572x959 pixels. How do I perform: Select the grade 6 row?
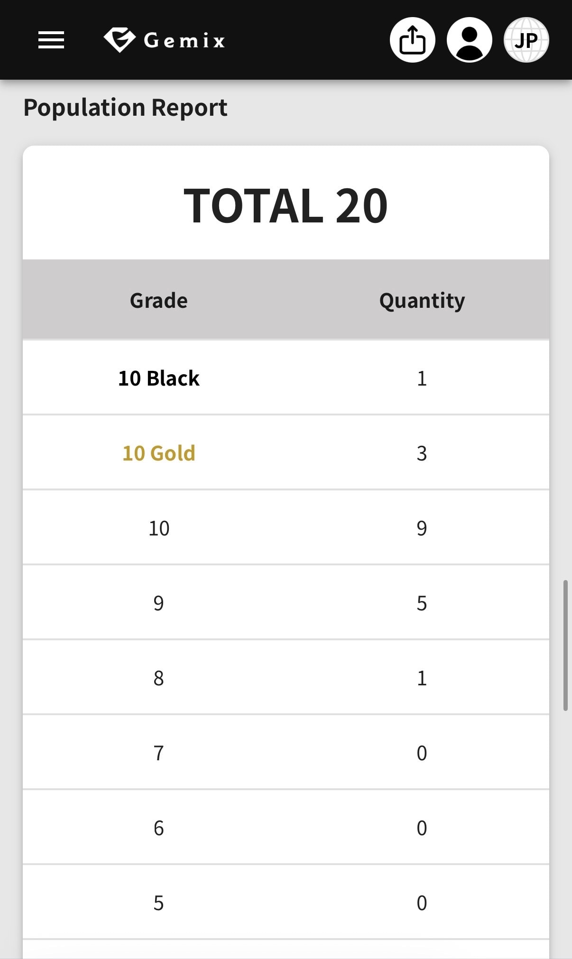pyautogui.click(x=286, y=827)
